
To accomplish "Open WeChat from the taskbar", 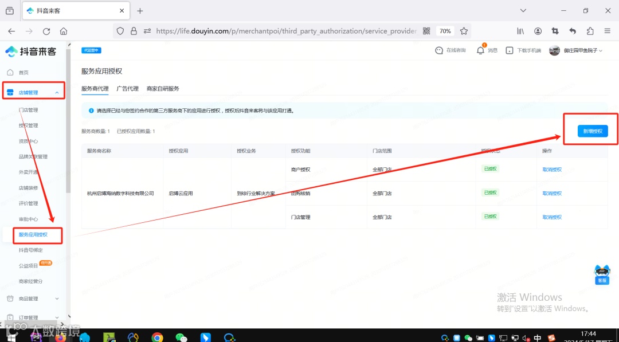I will [x=181, y=337].
